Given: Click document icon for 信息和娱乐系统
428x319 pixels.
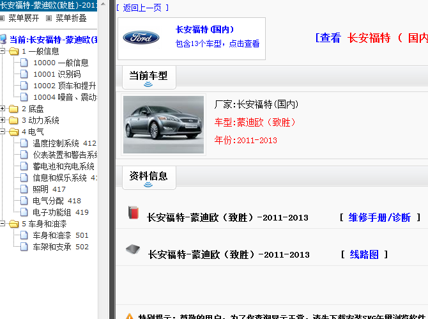Looking at the screenshot, I should coord(24,178).
